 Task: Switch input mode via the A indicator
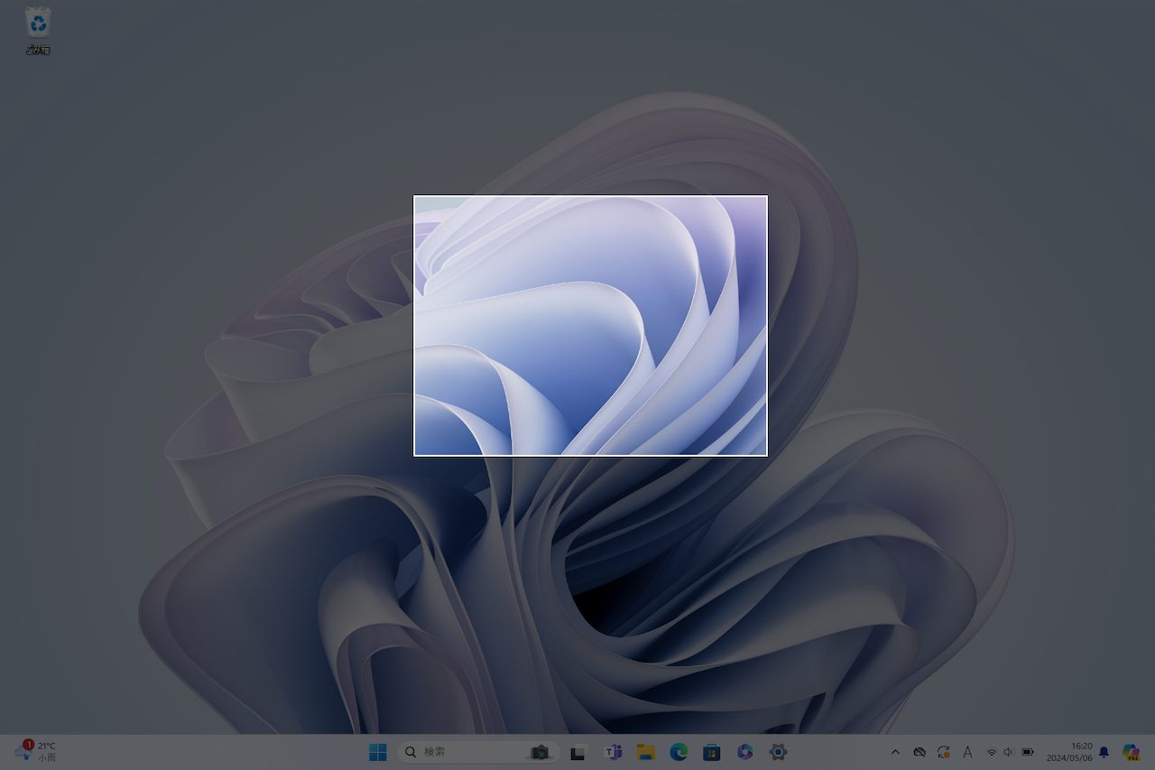(x=967, y=752)
